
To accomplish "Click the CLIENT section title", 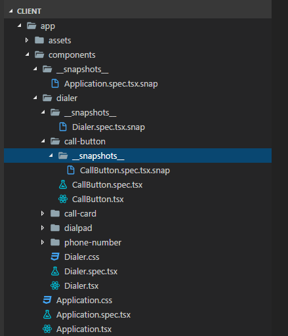I will (x=29, y=11).
